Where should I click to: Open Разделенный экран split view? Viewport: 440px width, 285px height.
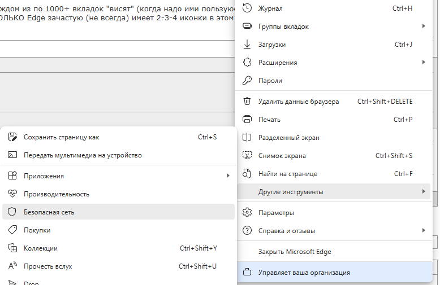tap(288, 138)
